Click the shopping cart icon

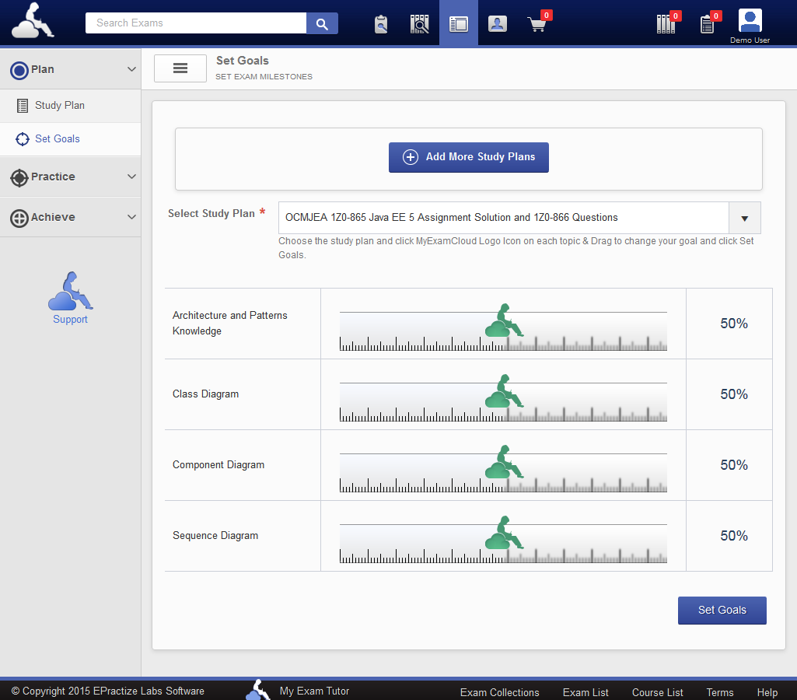tap(537, 24)
